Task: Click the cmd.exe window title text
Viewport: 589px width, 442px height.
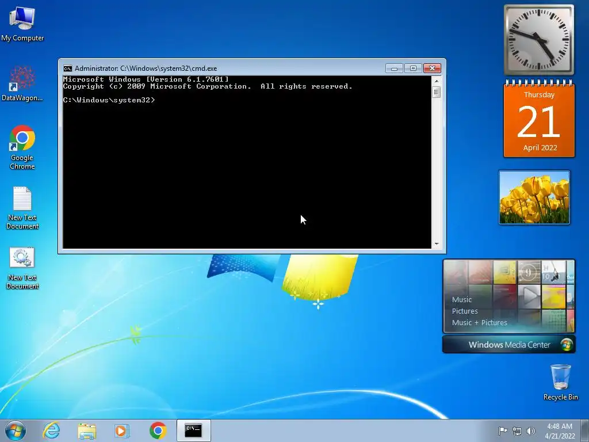Action: tap(146, 68)
